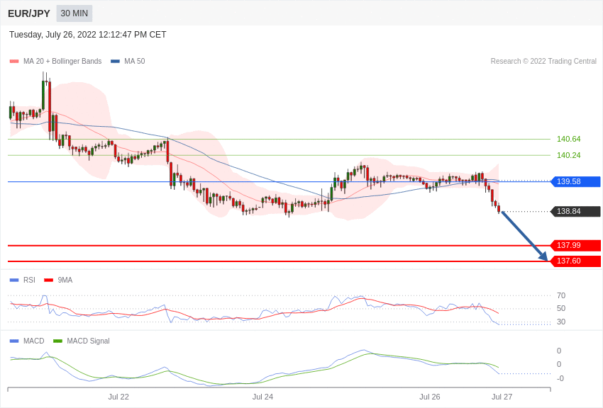Viewport: 603px width, 408px height.
Task: Click the pink MA 20 legend swatch
Action: point(14,62)
